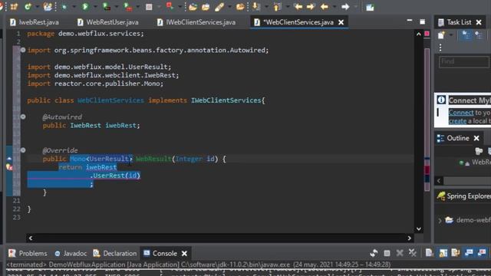491x276 pixels.
Task: Click the green New Java Class icon
Action: 28,7
